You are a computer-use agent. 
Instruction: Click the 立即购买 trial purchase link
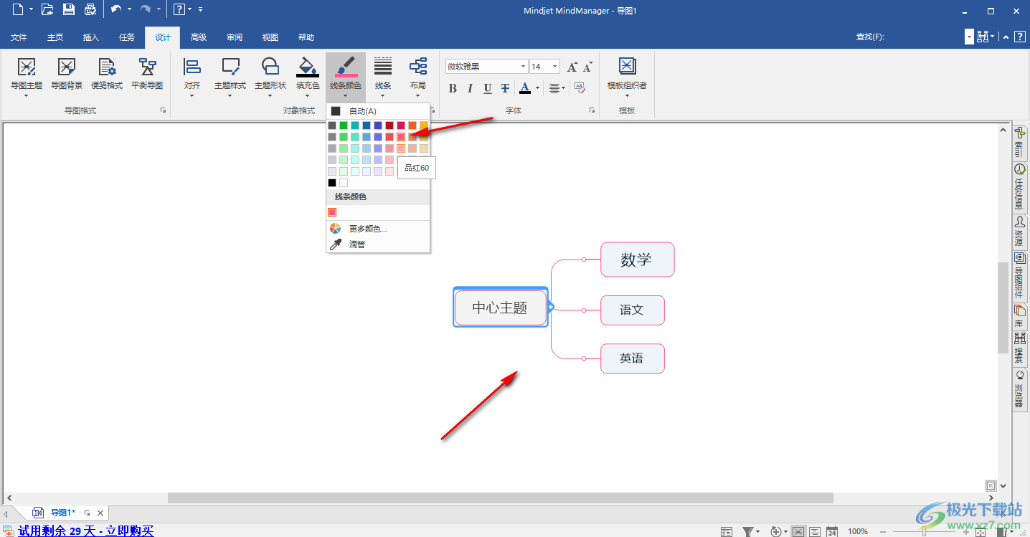130,531
